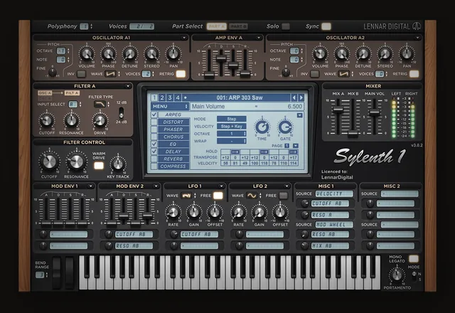The height and width of the screenshot is (313, 455).
Task: Enable the DISTORT effect checkbox
Action: [154, 122]
